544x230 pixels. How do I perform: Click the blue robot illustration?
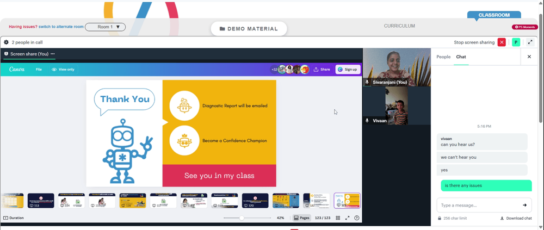coord(127,151)
